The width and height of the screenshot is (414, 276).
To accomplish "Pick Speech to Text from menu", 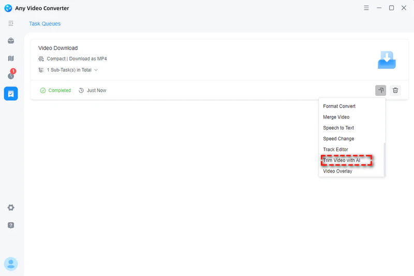I will click(x=338, y=128).
